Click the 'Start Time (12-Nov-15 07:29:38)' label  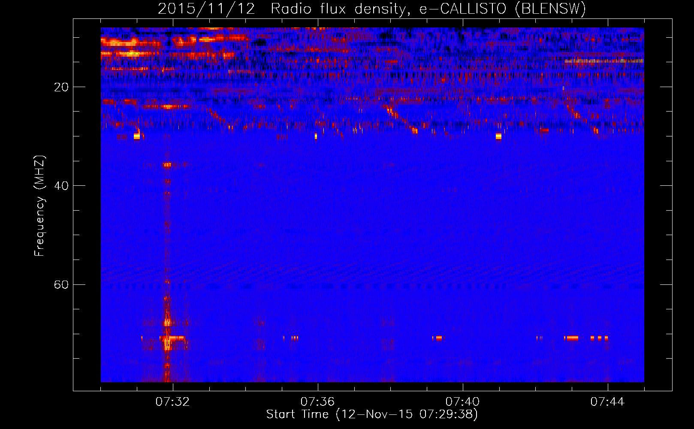[372, 414]
